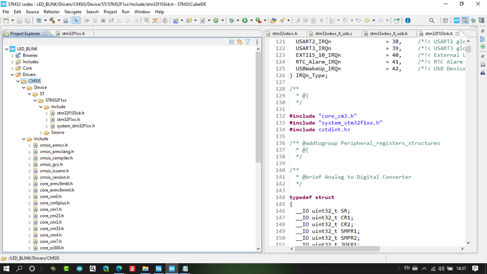The height and width of the screenshot is (274, 487).
Task: Click the binary 010 toolbar icon
Action: tap(65, 20)
